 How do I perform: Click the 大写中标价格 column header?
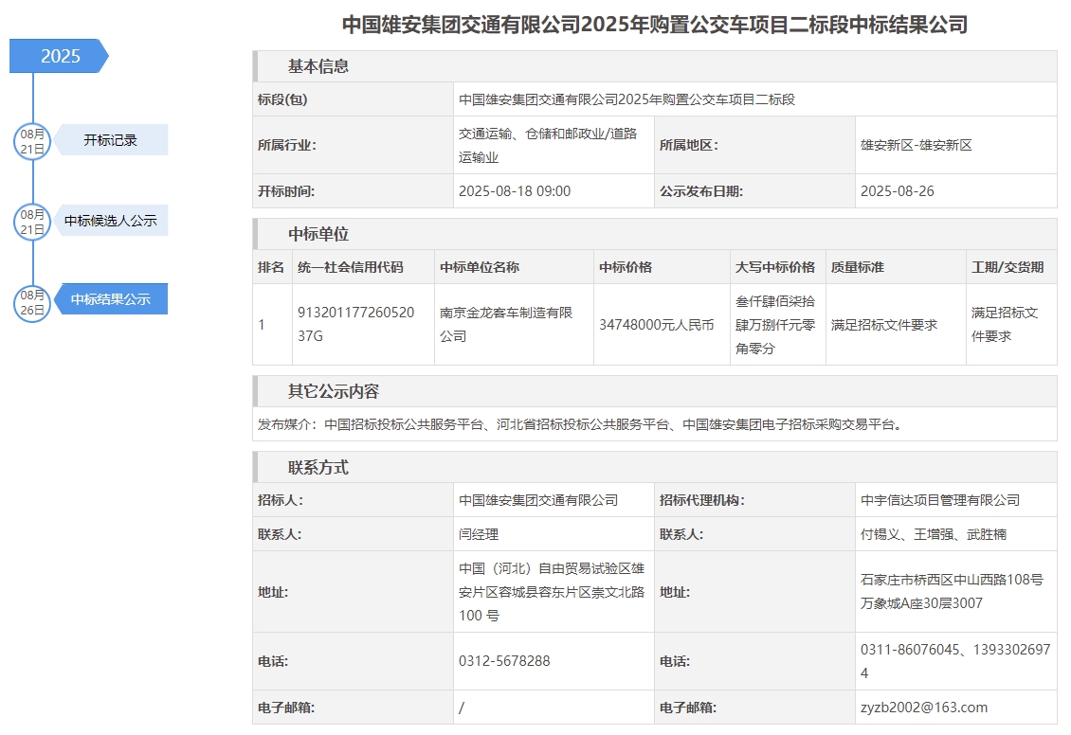(775, 267)
